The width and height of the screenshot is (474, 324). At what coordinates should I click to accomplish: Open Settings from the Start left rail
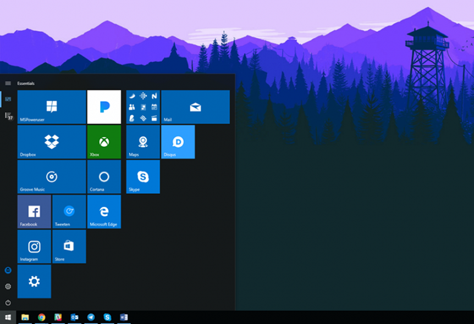point(8,286)
